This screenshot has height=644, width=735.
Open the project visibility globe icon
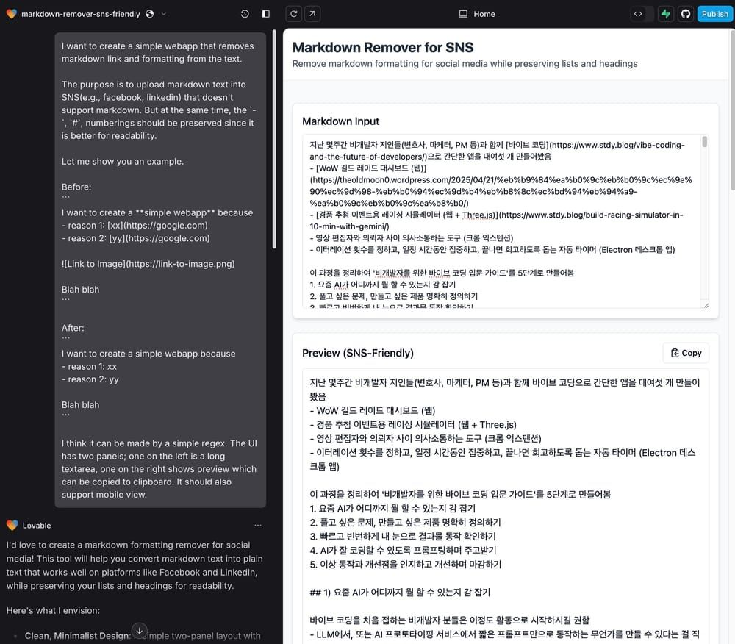pos(149,13)
